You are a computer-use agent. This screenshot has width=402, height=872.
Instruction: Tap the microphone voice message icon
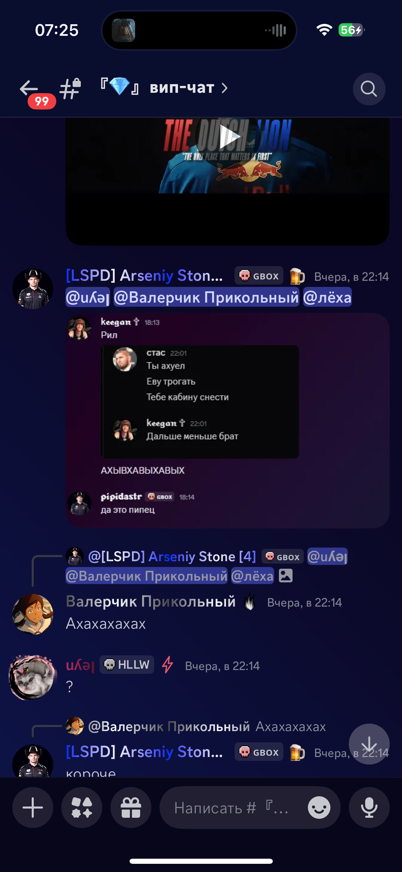pos(369,808)
